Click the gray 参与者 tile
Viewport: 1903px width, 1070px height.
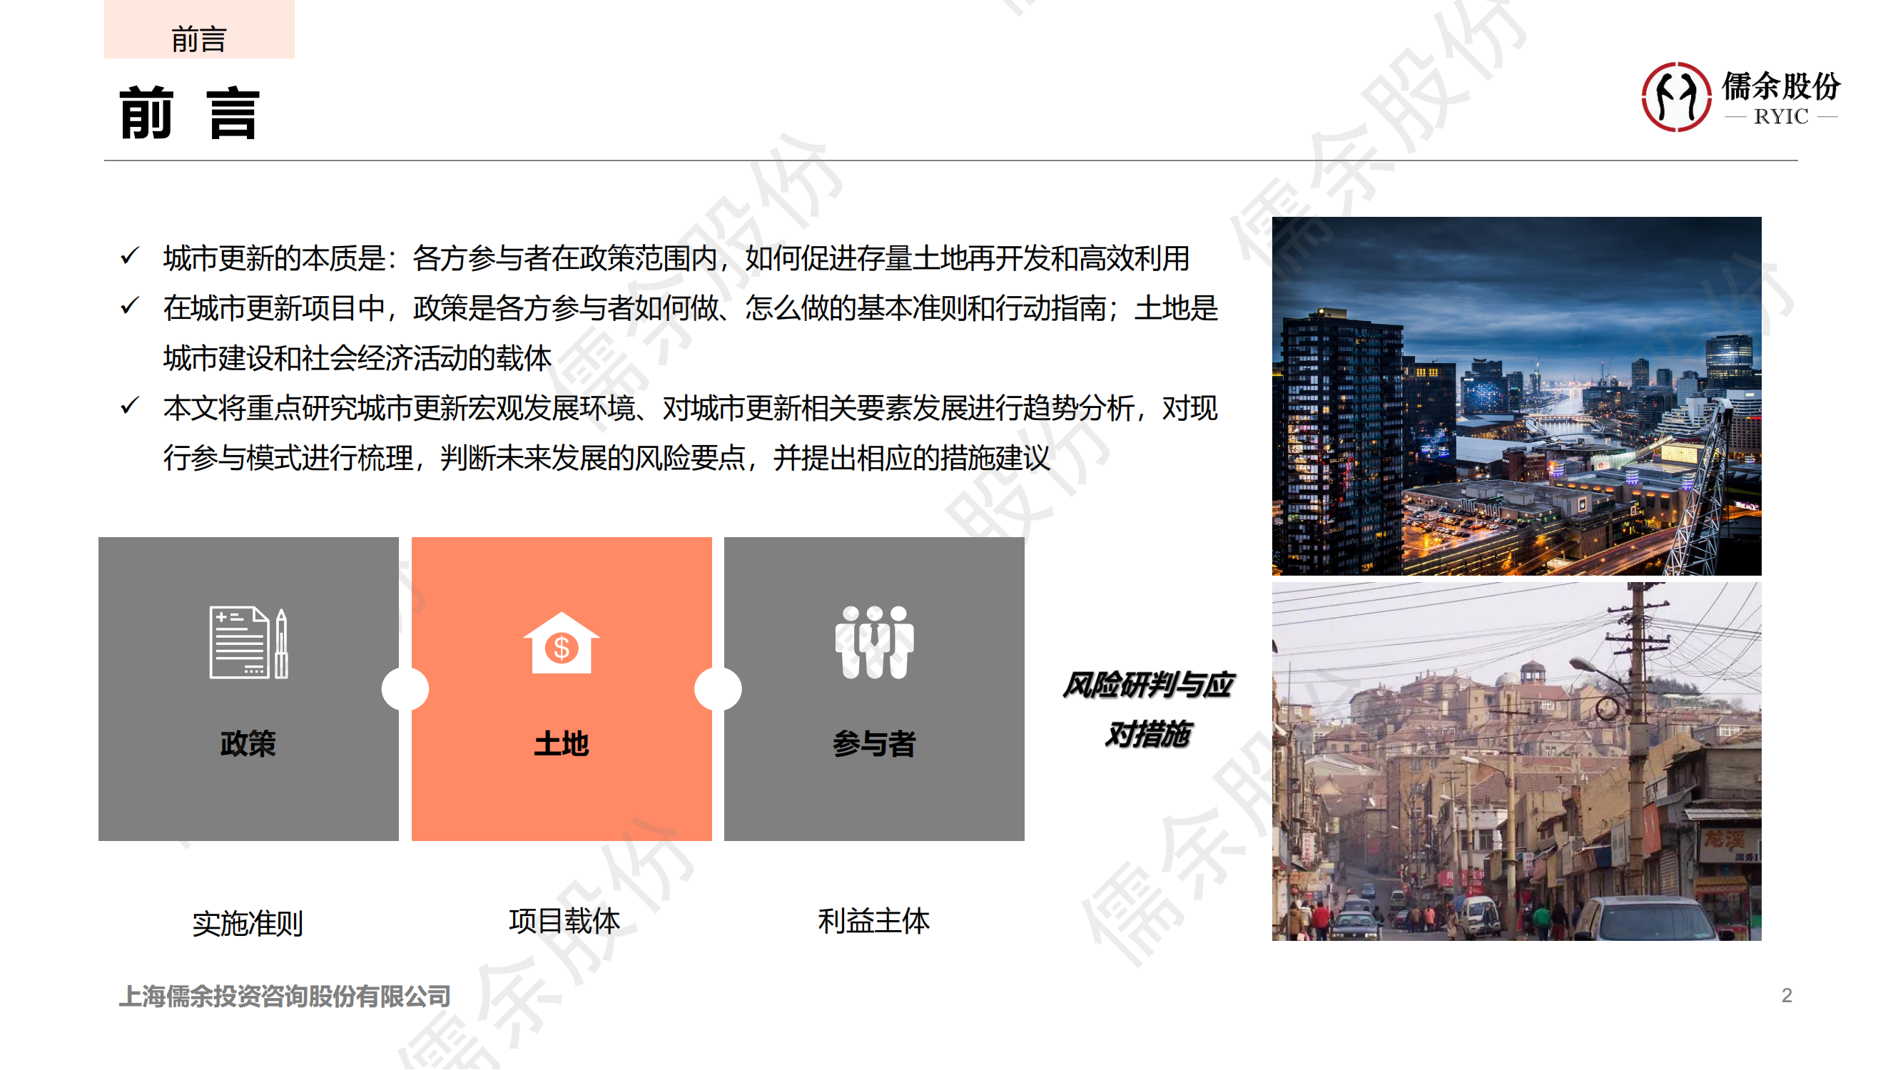[874, 798]
